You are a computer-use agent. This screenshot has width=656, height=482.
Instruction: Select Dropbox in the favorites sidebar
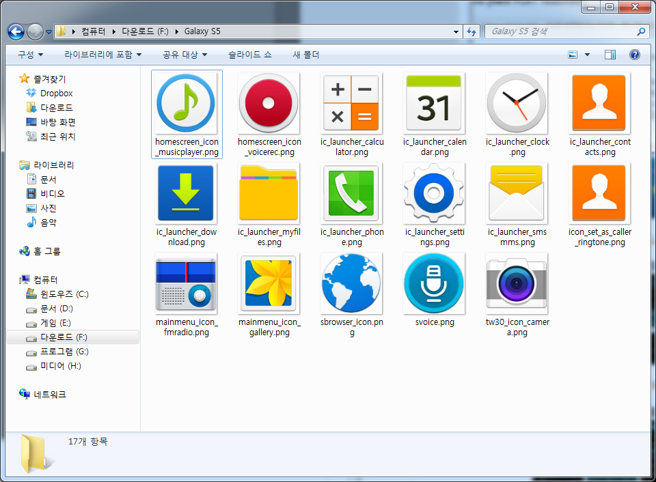[56, 93]
